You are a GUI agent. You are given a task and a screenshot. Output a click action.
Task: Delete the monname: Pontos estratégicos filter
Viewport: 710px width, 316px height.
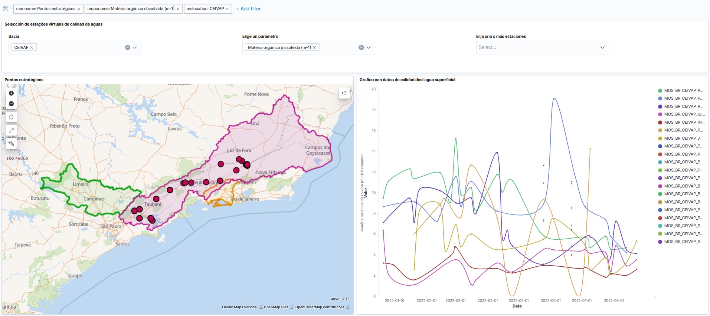[79, 9]
